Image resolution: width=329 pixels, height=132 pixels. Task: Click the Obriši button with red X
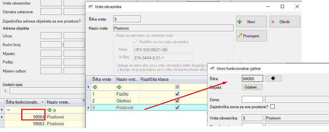point(285,22)
